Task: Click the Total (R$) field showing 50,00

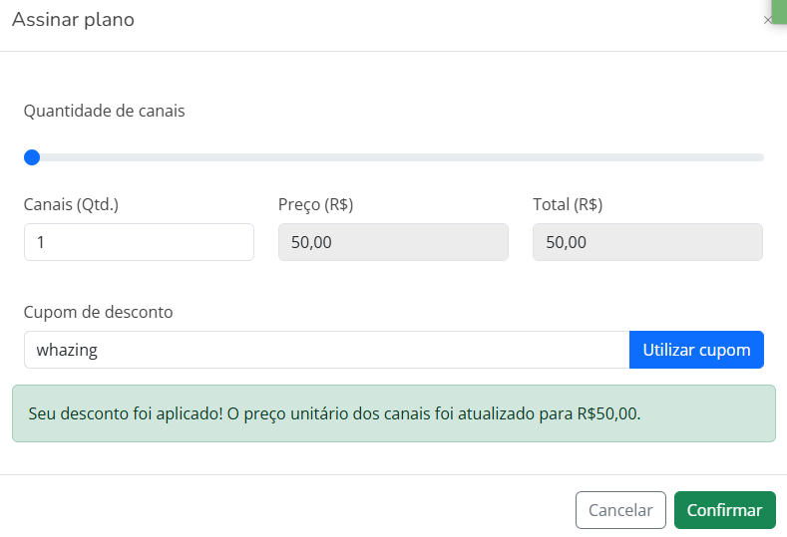Action: 647,242
